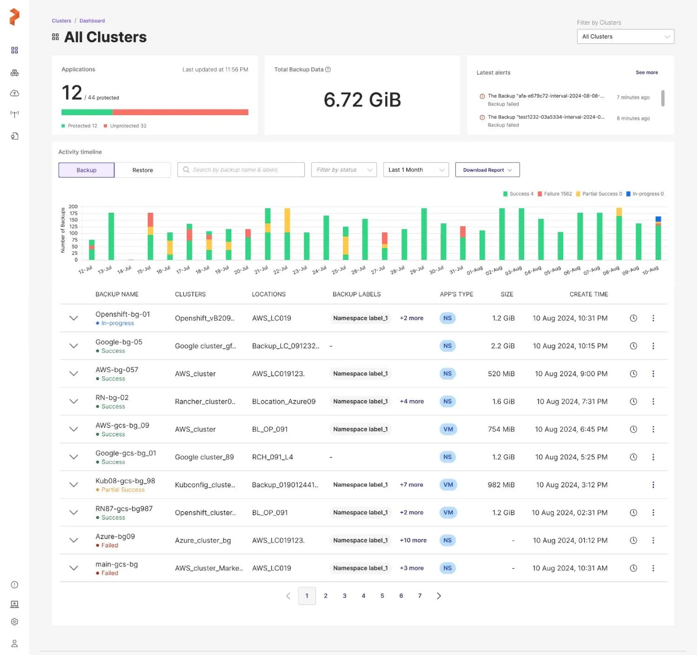The width and height of the screenshot is (697, 655).
Task: Open the alerts icon at the sidebar bottom
Action: pyautogui.click(x=14, y=585)
